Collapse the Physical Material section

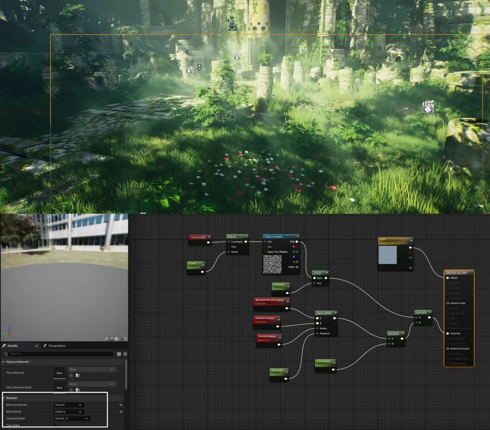point(4,362)
